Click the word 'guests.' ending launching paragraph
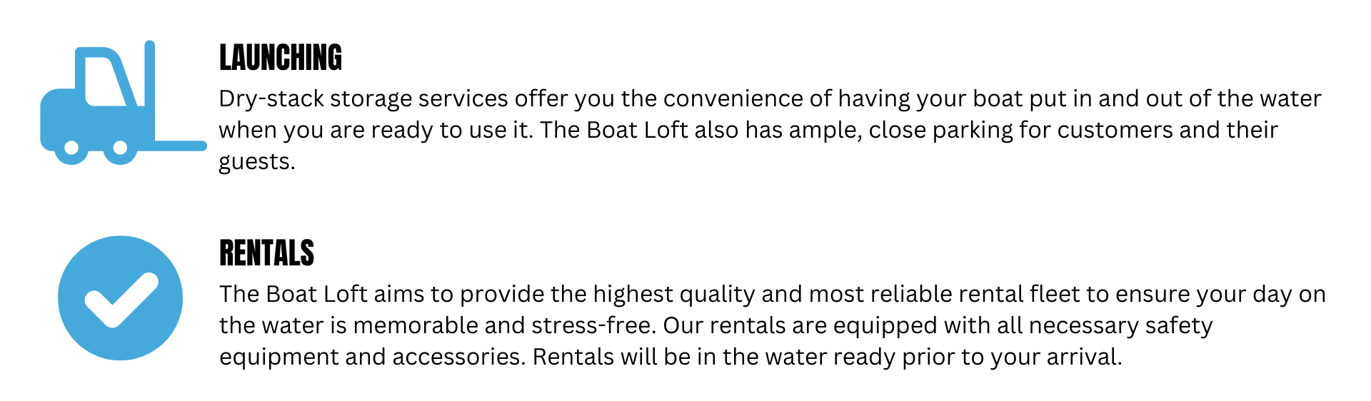 tap(257, 162)
